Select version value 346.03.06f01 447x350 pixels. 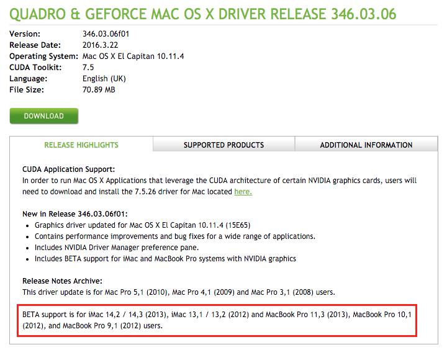tap(106, 34)
